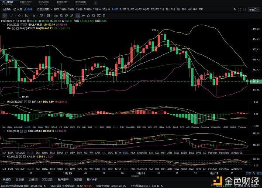The height and width of the screenshot is (188, 262).
Task: Click the highlighted current price label on price axis
Action: click(255, 81)
